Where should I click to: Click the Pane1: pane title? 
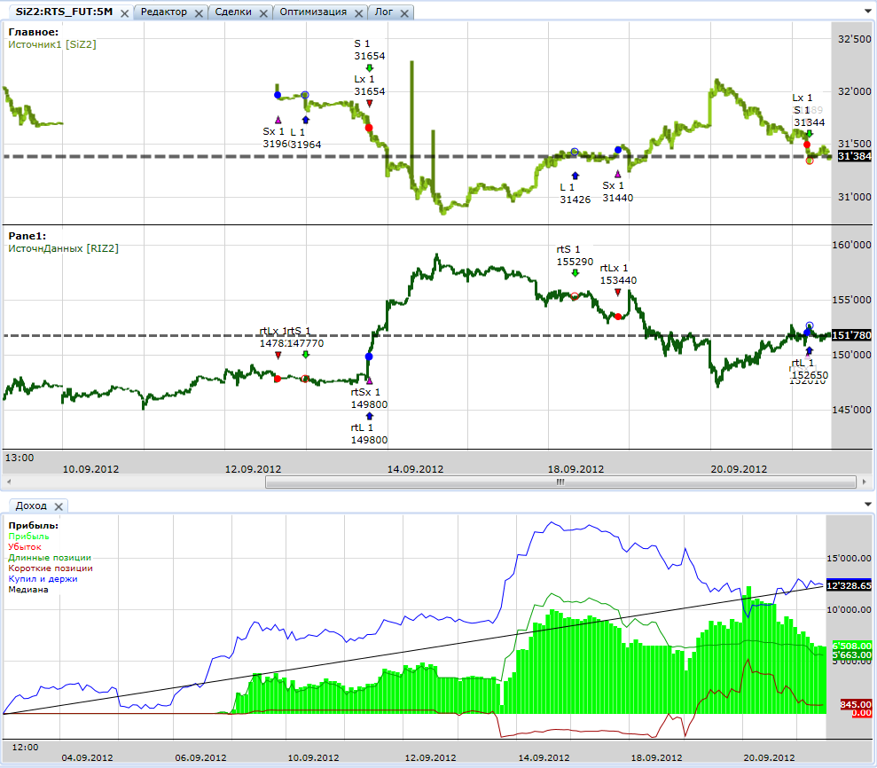click(27, 236)
